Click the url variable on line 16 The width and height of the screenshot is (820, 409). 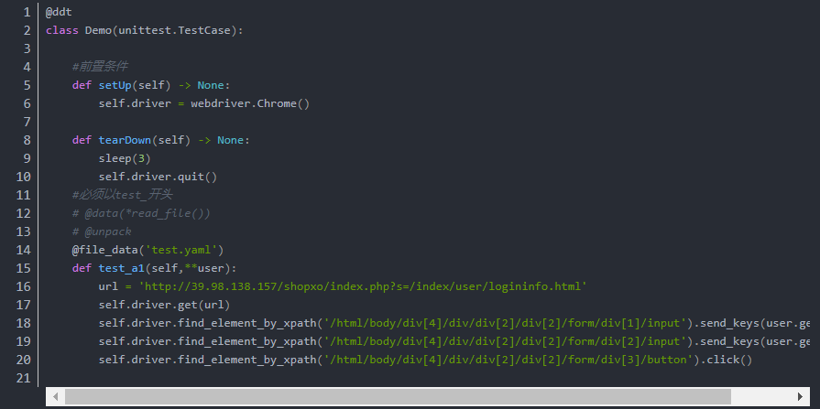pos(108,286)
